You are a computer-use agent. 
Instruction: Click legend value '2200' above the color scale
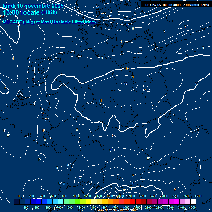[143, 196]
